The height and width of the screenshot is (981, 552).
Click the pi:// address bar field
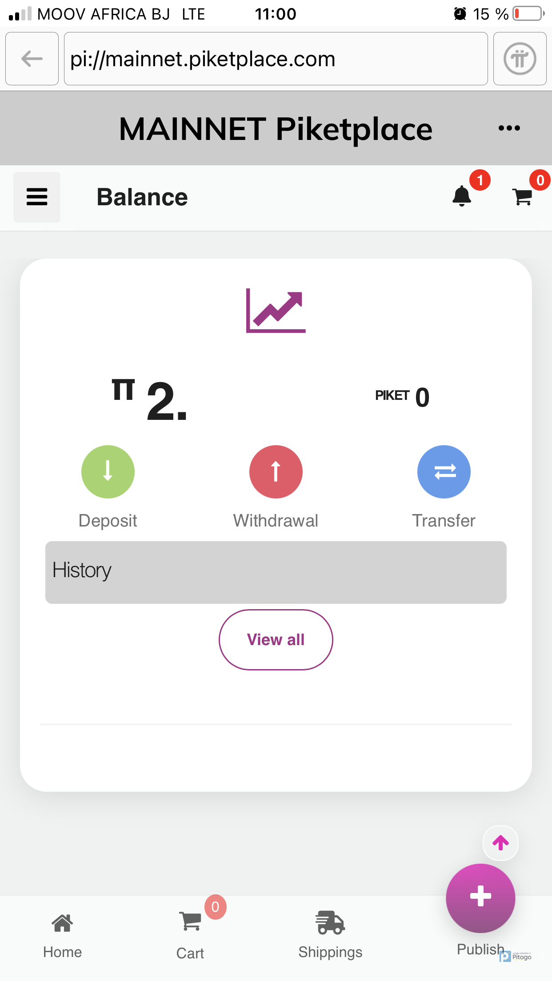click(276, 59)
